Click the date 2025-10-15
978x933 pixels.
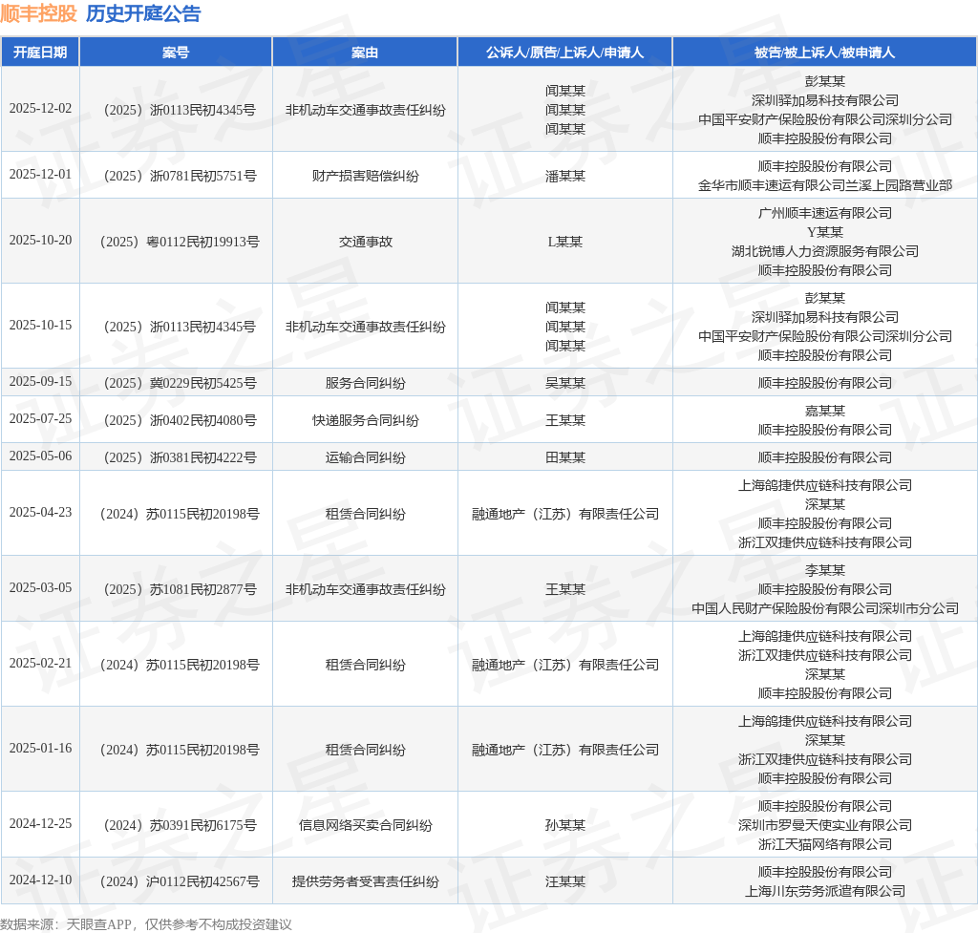click(x=40, y=326)
